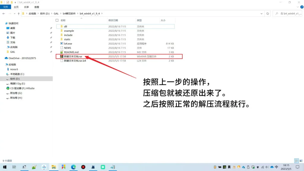Open the 文件 ribbon tab
304x171 pixels.
[5, 7]
